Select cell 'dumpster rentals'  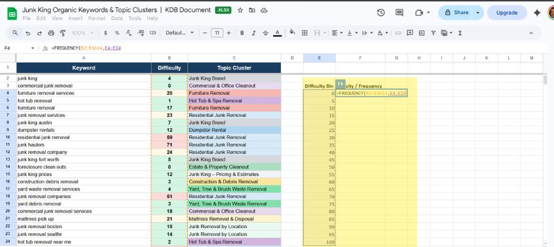click(83, 130)
